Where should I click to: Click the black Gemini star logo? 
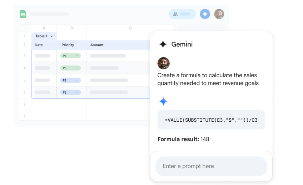[163, 44]
